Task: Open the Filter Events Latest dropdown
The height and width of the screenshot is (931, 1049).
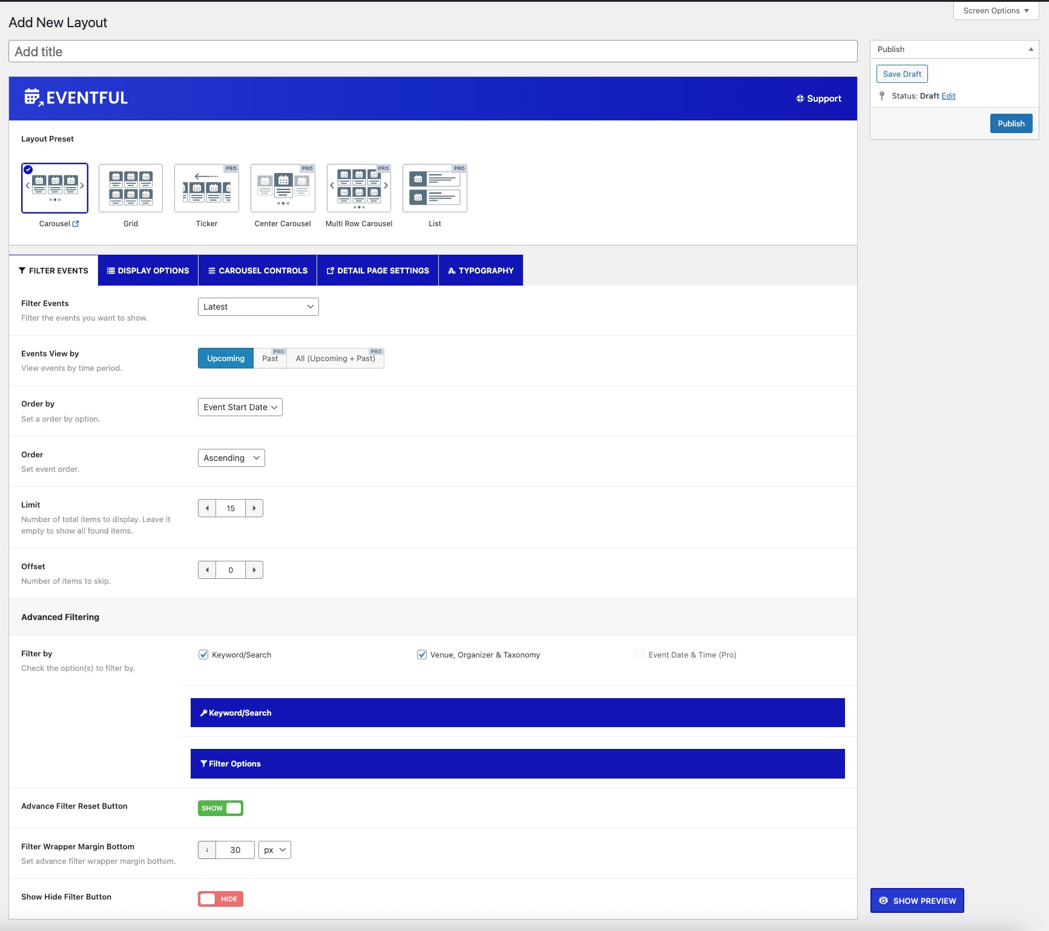Action: click(x=258, y=307)
